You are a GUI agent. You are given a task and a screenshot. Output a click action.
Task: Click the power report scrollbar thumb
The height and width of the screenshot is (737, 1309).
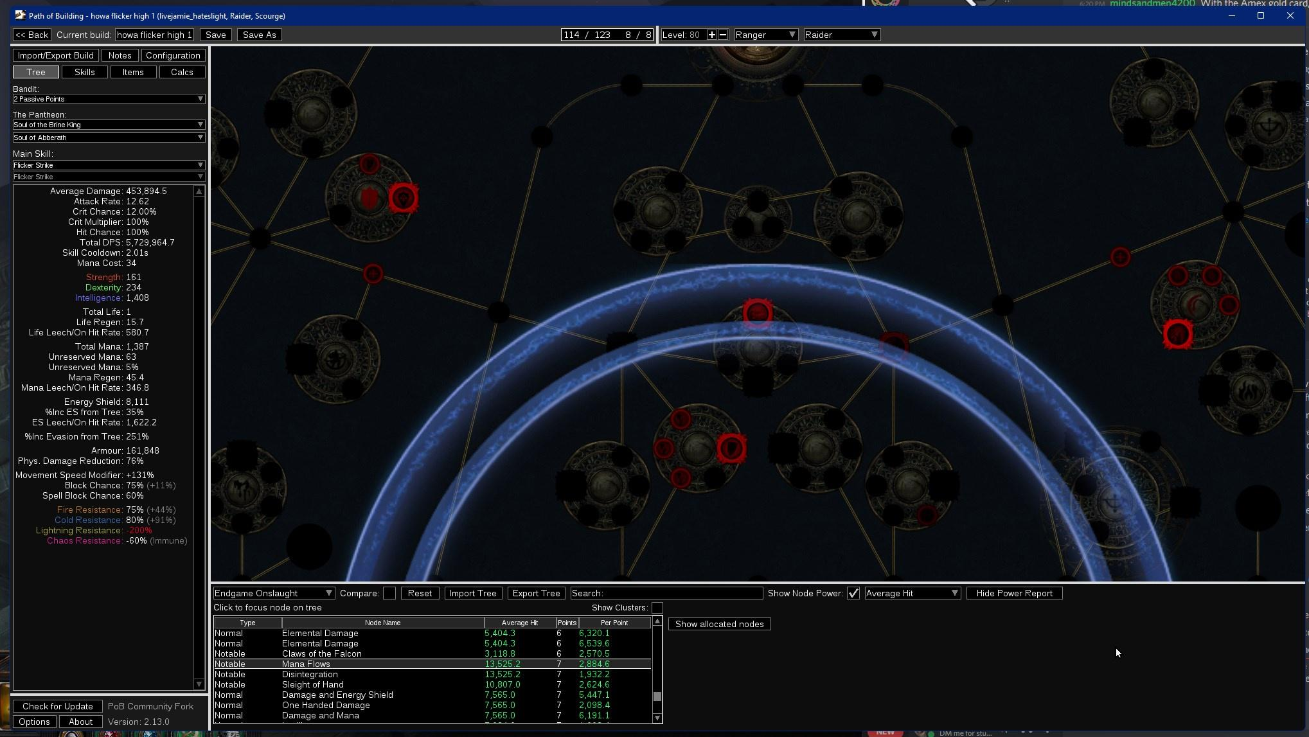[x=657, y=697]
